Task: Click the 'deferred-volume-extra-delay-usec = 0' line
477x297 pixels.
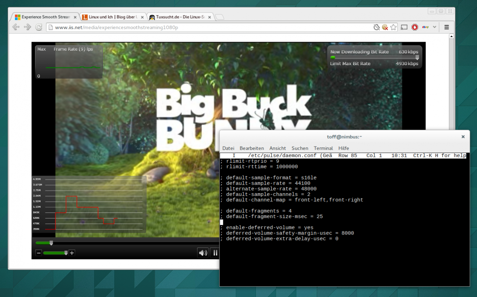Action: pyautogui.click(x=279, y=239)
